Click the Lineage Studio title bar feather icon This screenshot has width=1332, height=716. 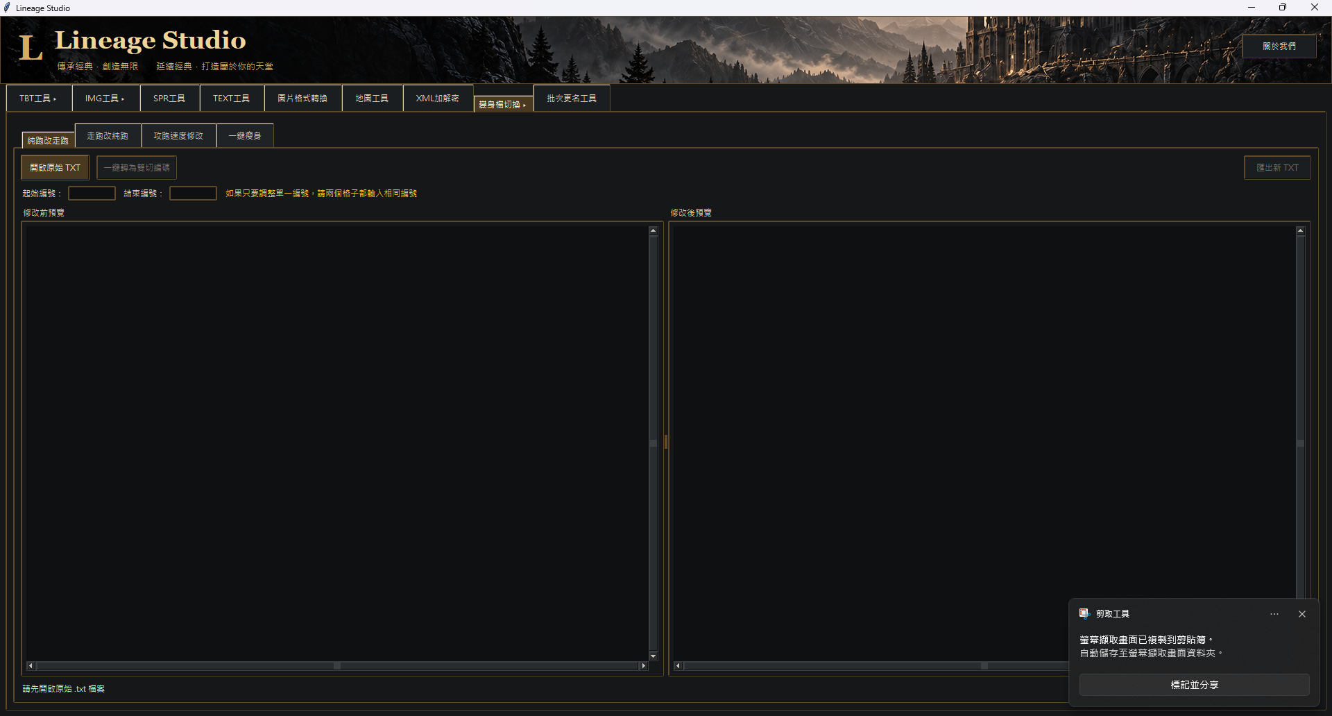(x=7, y=8)
